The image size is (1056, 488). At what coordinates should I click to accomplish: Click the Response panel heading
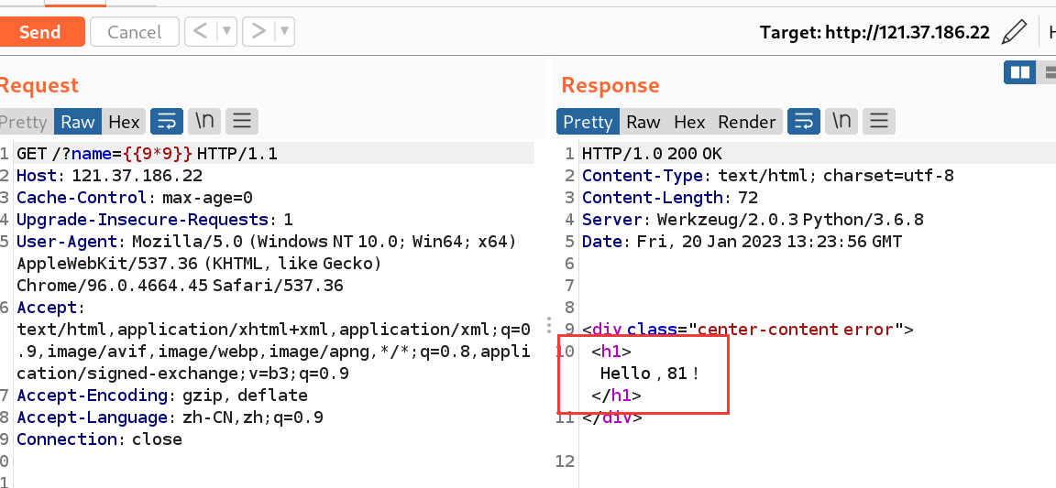(610, 85)
